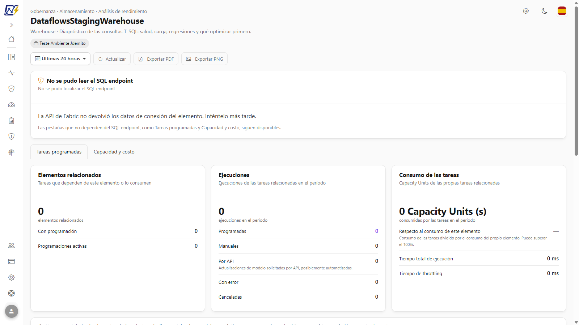Open the lifebuoy support icon
Image resolution: width=579 pixels, height=325 pixels.
click(12, 293)
